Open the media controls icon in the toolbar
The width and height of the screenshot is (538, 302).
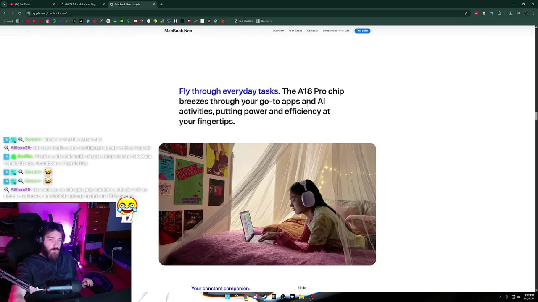coord(518,13)
